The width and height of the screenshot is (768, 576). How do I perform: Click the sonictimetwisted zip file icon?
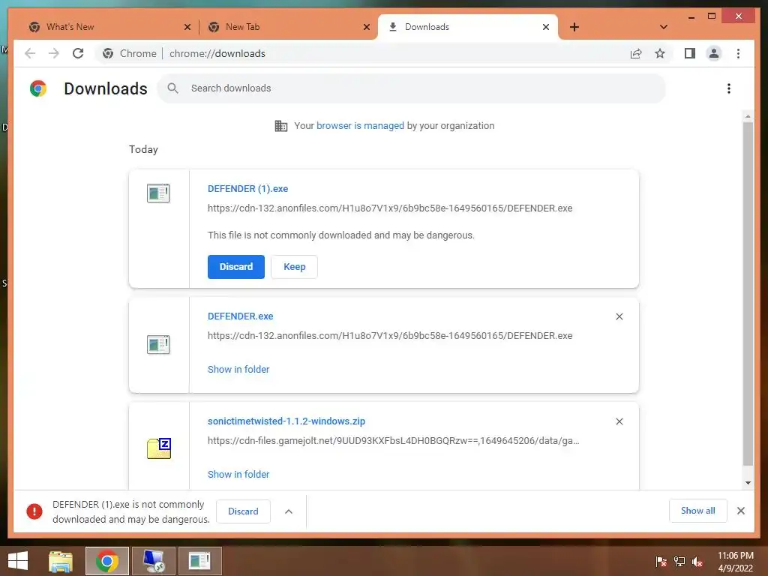click(x=159, y=448)
